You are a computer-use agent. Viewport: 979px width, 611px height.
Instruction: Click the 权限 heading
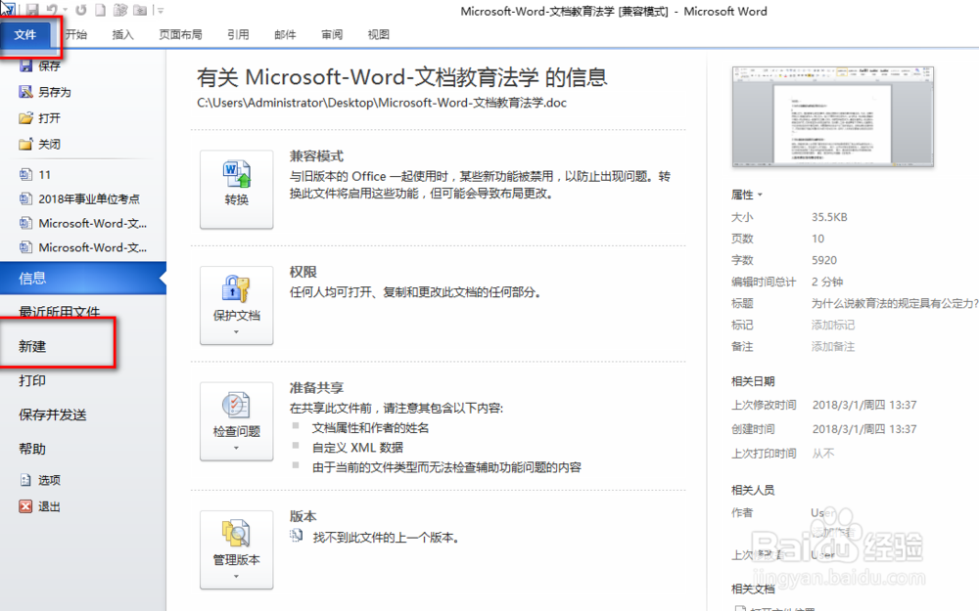[303, 273]
